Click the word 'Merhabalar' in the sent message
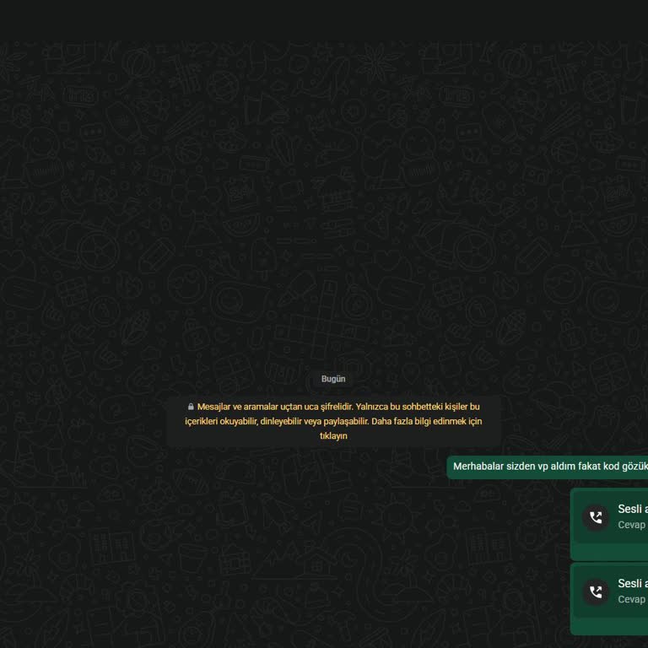 [x=478, y=467]
